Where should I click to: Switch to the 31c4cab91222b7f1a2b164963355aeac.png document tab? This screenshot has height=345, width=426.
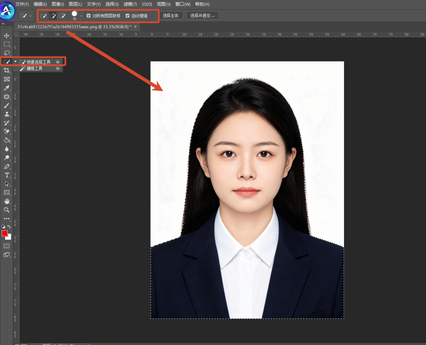coord(74,27)
